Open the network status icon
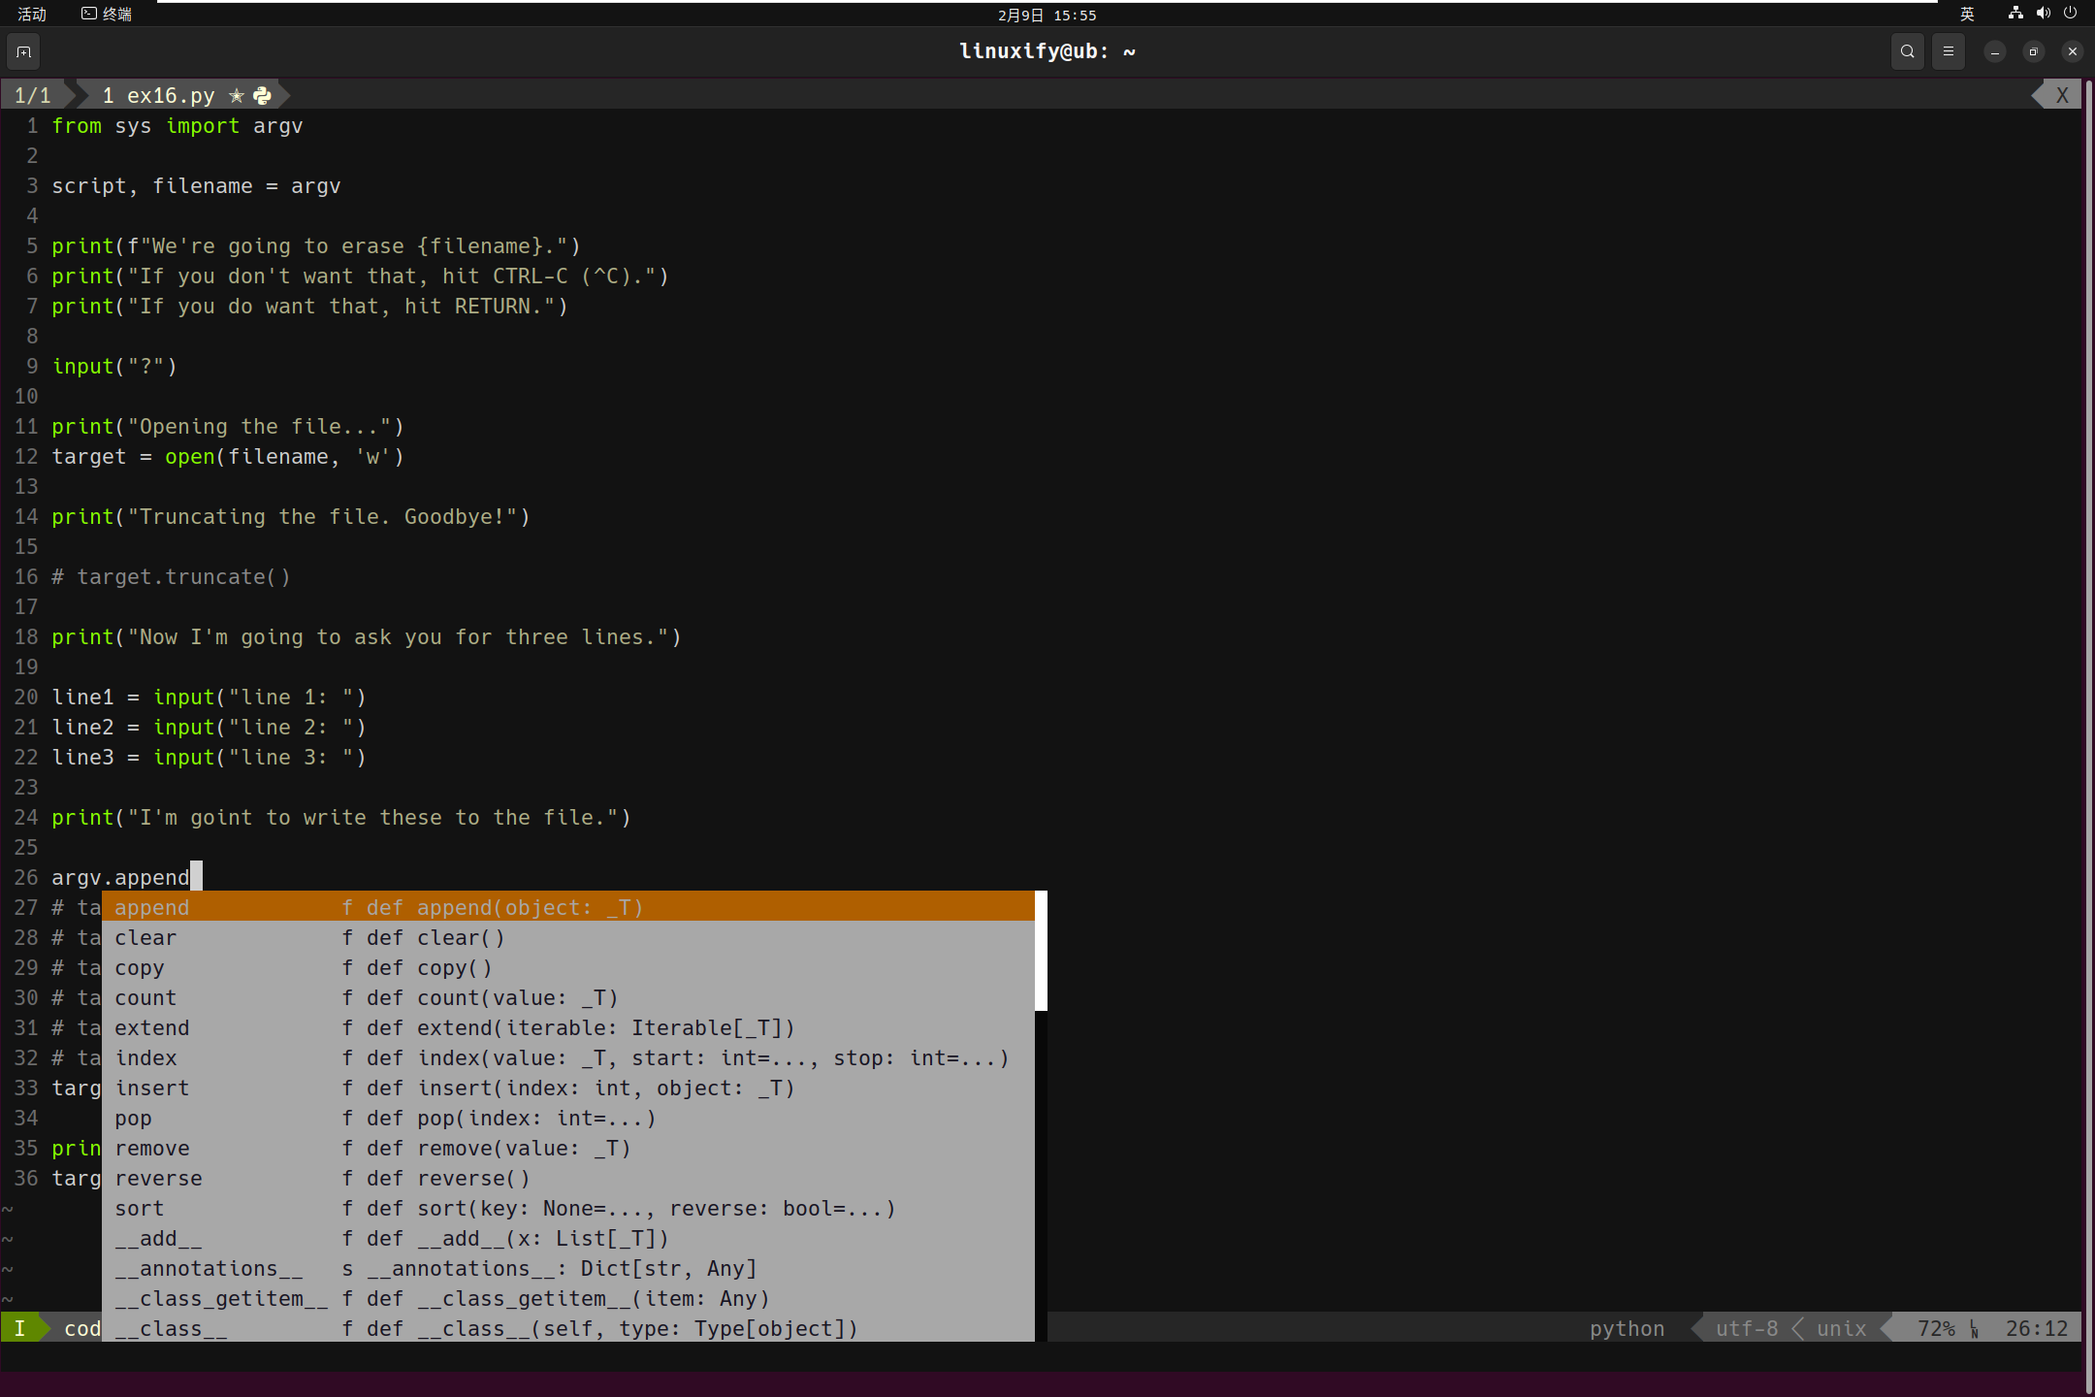 tap(2015, 14)
